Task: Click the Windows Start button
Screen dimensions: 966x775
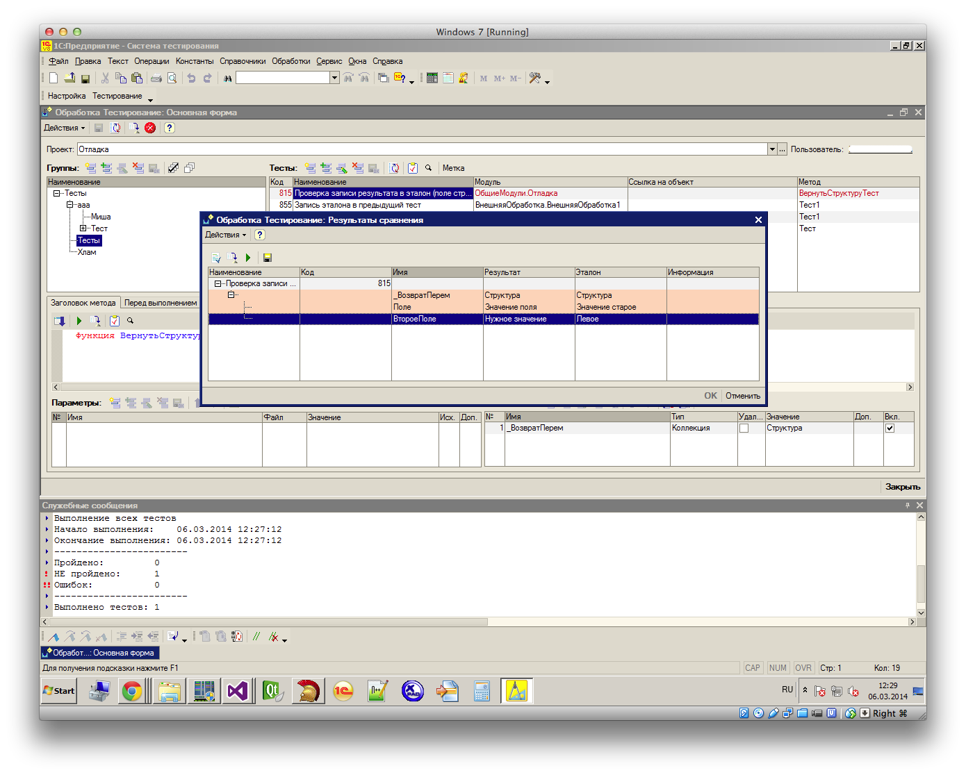Action: [x=59, y=691]
